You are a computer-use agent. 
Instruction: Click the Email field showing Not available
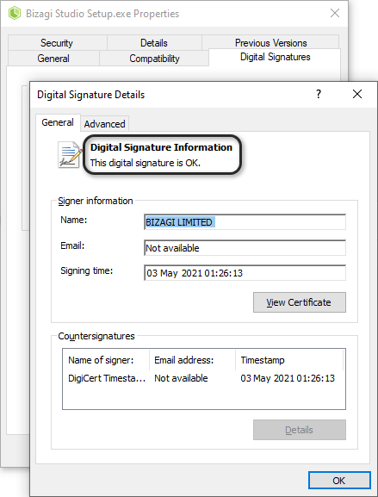[245, 248]
